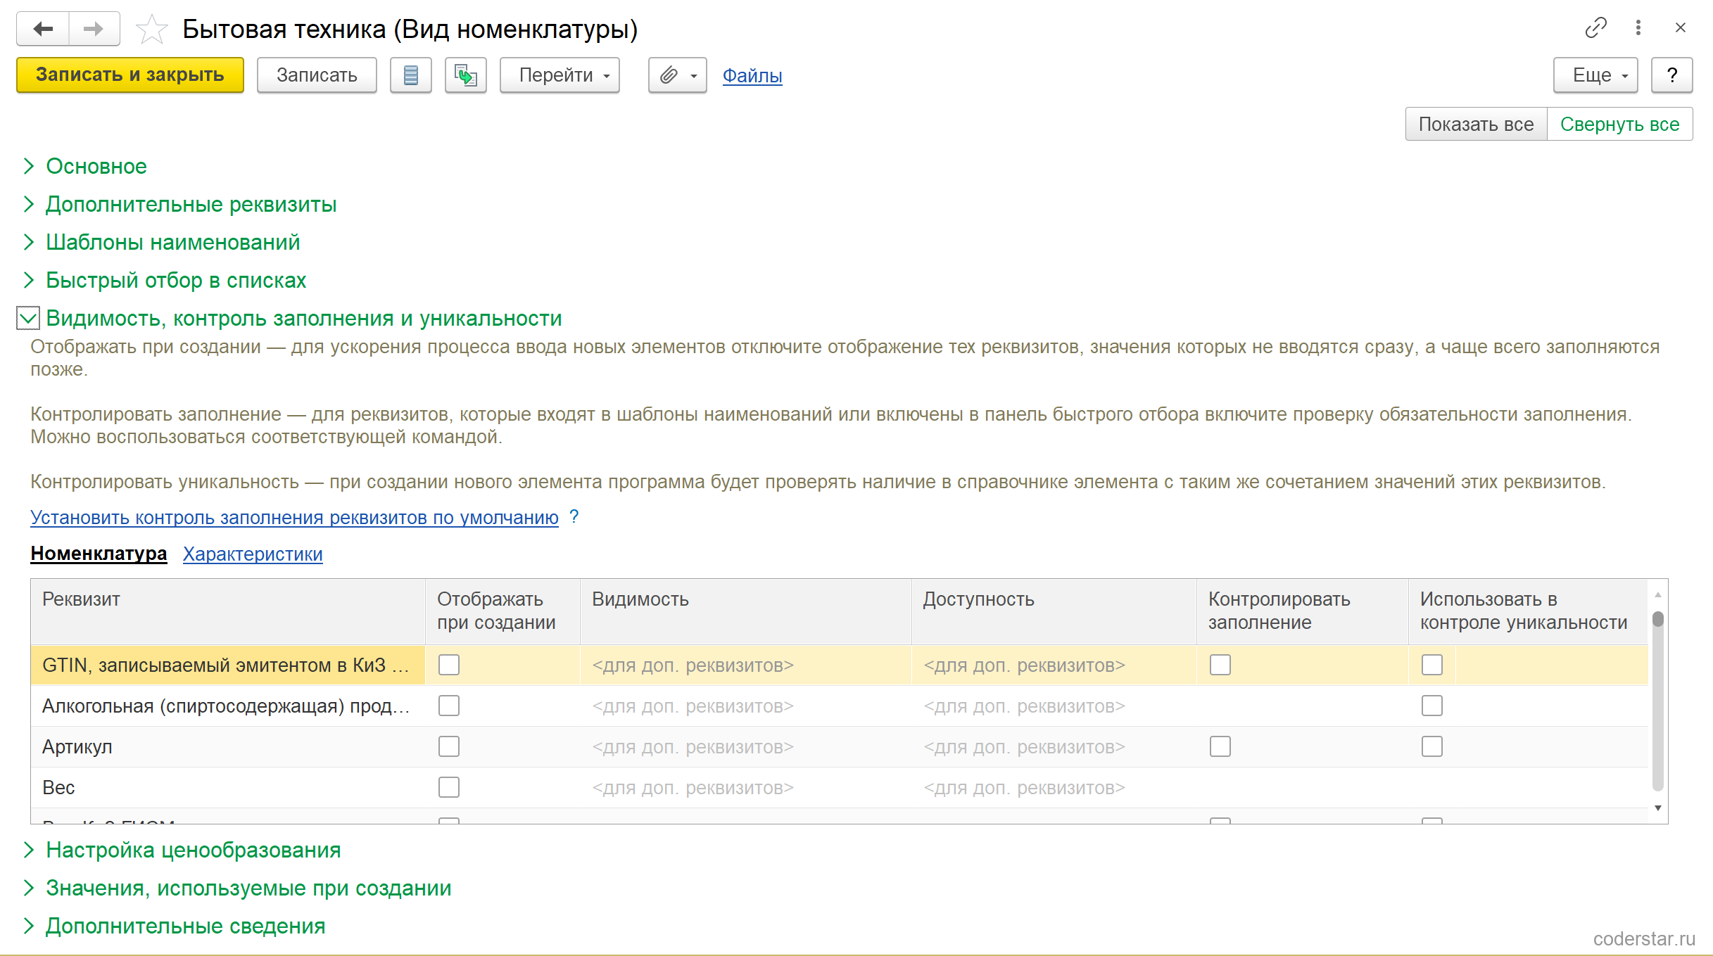Select the Вес row name cell
Image resolution: width=1713 pixels, height=956 pixels.
point(228,787)
